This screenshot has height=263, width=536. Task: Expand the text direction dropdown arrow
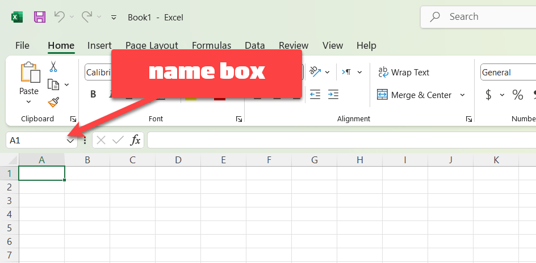pyautogui.click(x=359, y=73)
